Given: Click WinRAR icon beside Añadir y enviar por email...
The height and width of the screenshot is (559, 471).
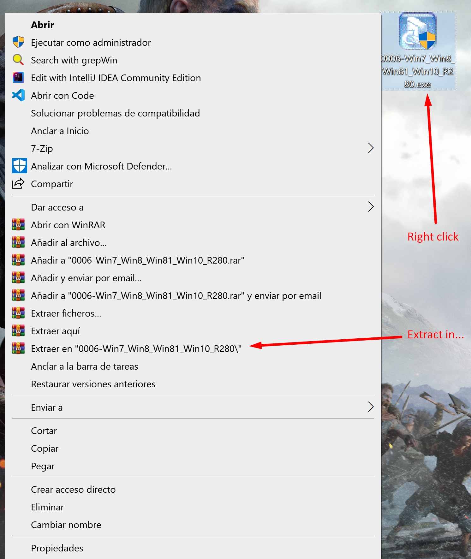Looking at the screenshot, I should 18,277.
